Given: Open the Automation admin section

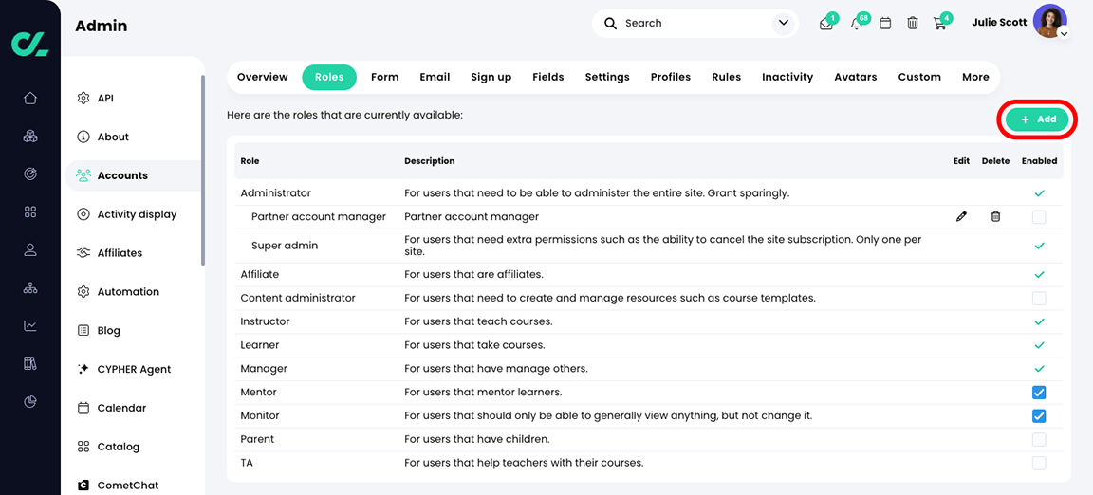Looking at the screenshot, I should pyautogui.click(x=128, y=292).
